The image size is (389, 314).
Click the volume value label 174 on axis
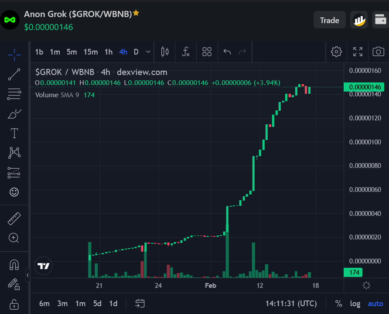pyautogui.click(x=353, y=272)
